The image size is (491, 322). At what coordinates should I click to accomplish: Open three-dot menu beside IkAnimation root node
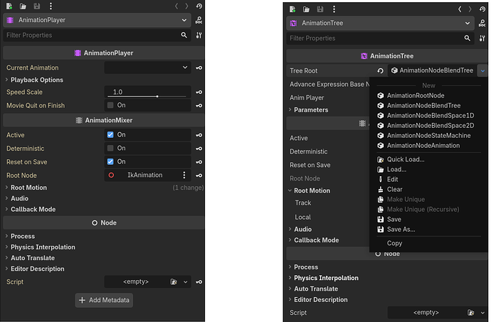(x=184, y=175)
